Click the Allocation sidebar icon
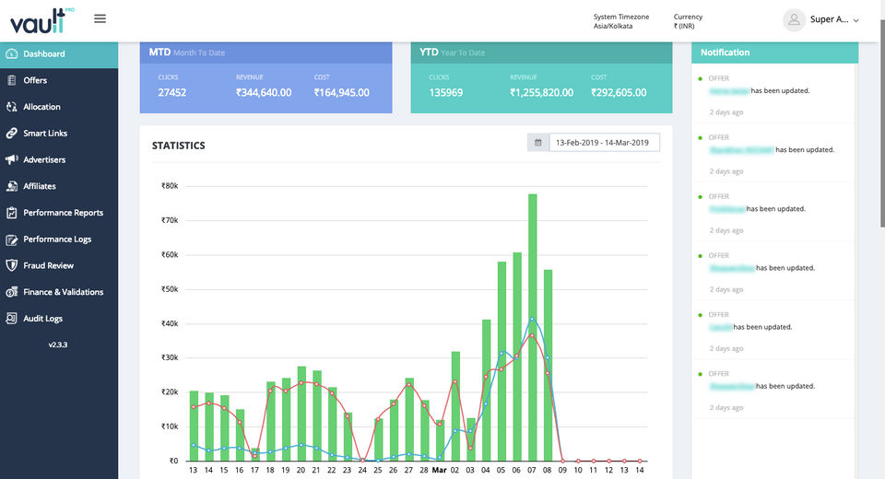Image resolution: width=885 pixels, height=479 pixels. point(11,107)
